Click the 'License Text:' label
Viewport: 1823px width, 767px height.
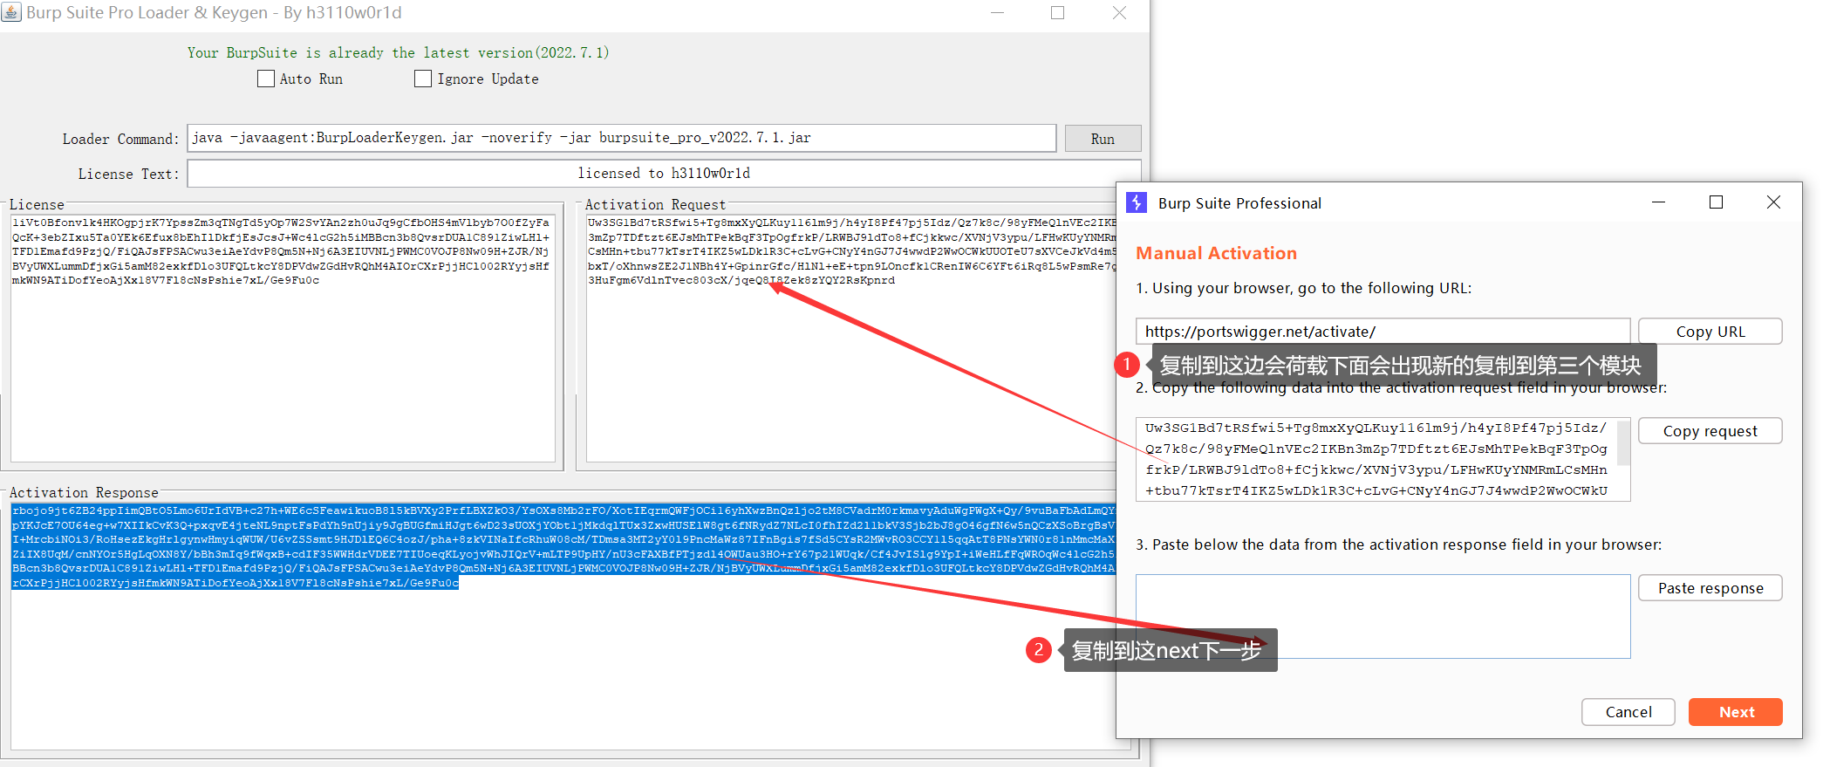129,174
